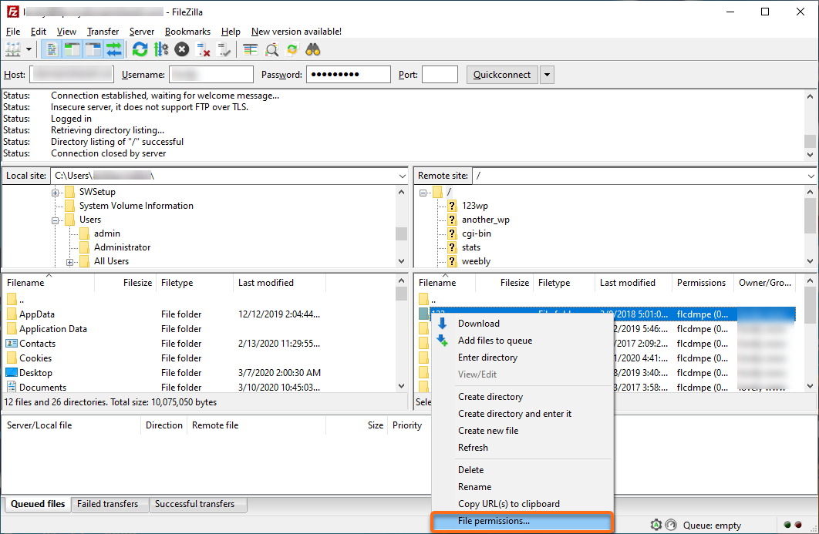Open the Quickconnect dropdown arrow
Viewport: 819px width, 534px height.
point(545,74)
